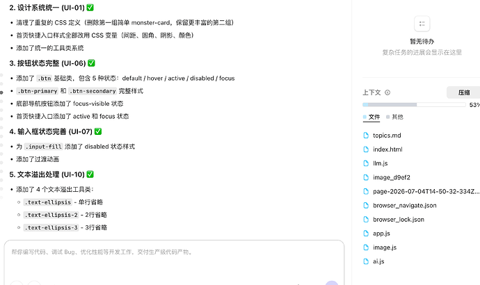
Task: Click the purple send button in input box
Action: pos(332,283)
